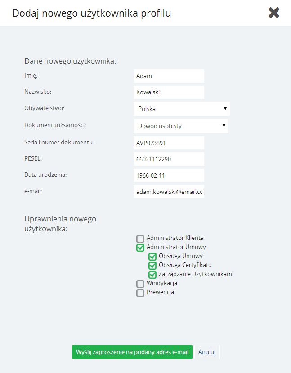Open the Obywatelstwo dropdown showing Polska
Screen dimensions: 291x373
182,109
